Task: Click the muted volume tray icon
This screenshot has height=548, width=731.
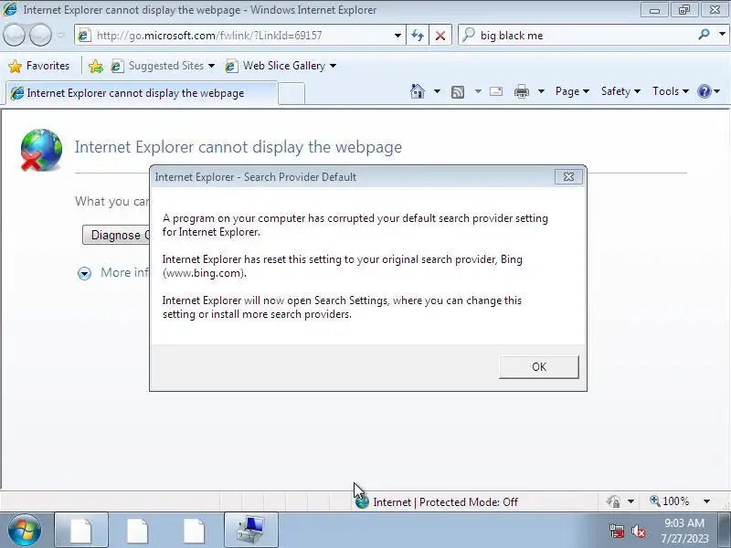Action: (638, 532)
